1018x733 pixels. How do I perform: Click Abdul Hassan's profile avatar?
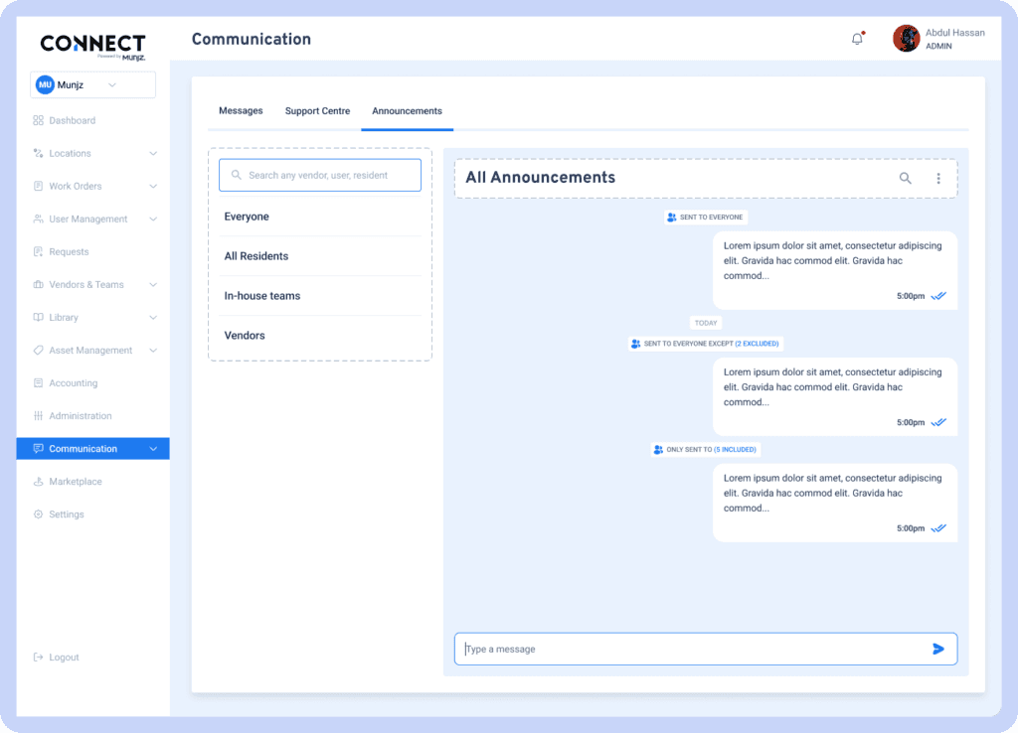coord(906,39)
